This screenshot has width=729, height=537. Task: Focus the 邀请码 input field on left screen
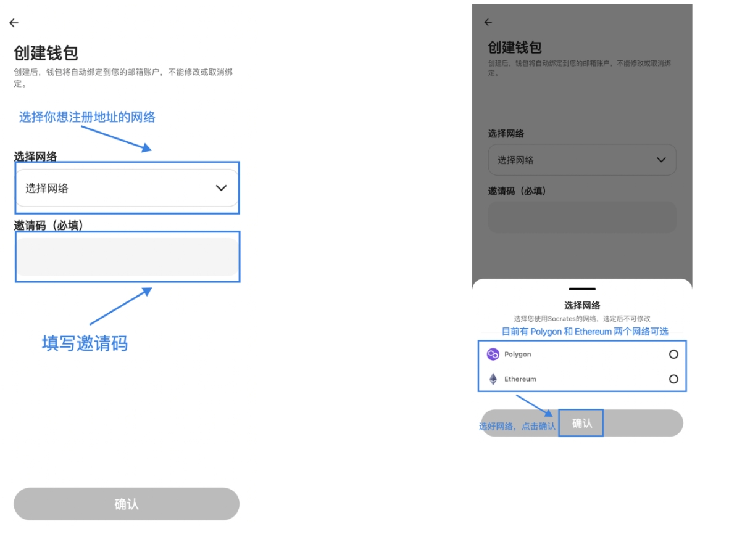[127, 257]
